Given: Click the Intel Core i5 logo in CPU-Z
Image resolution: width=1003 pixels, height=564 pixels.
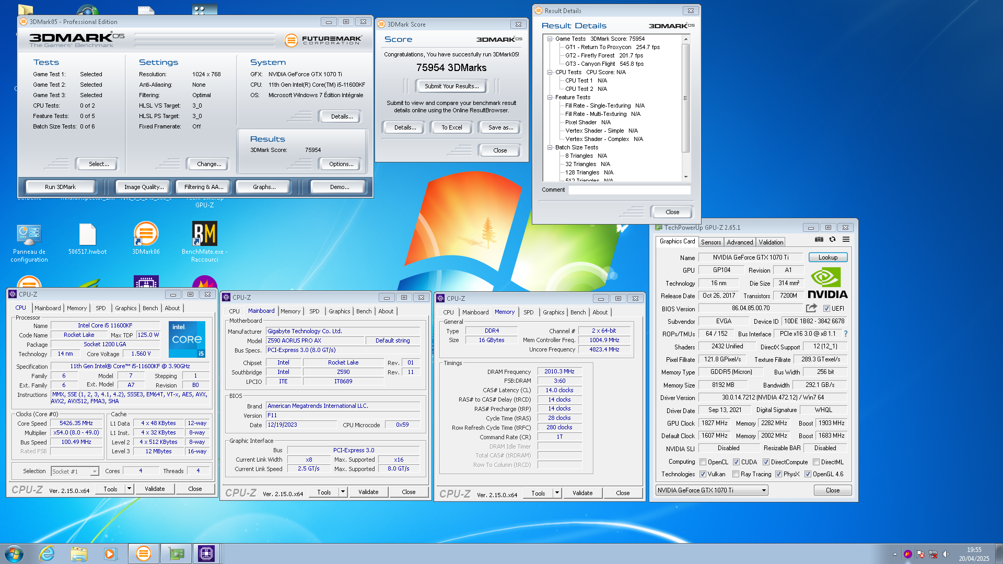Looking at the screenshot, I should 187,339.
